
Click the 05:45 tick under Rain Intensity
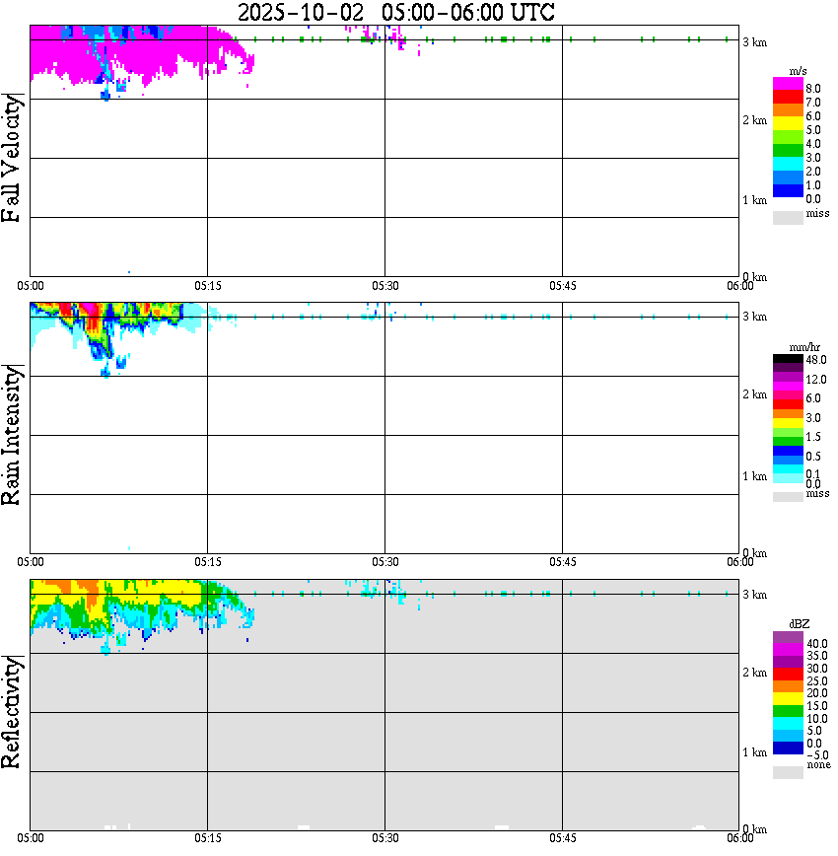[x=563, y=562]
